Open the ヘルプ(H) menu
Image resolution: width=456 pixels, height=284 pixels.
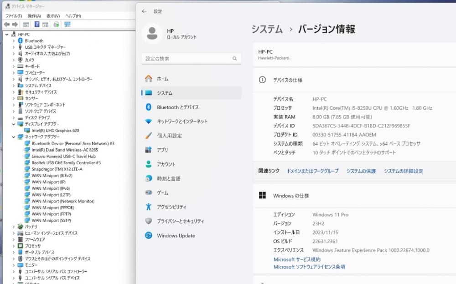73,15
